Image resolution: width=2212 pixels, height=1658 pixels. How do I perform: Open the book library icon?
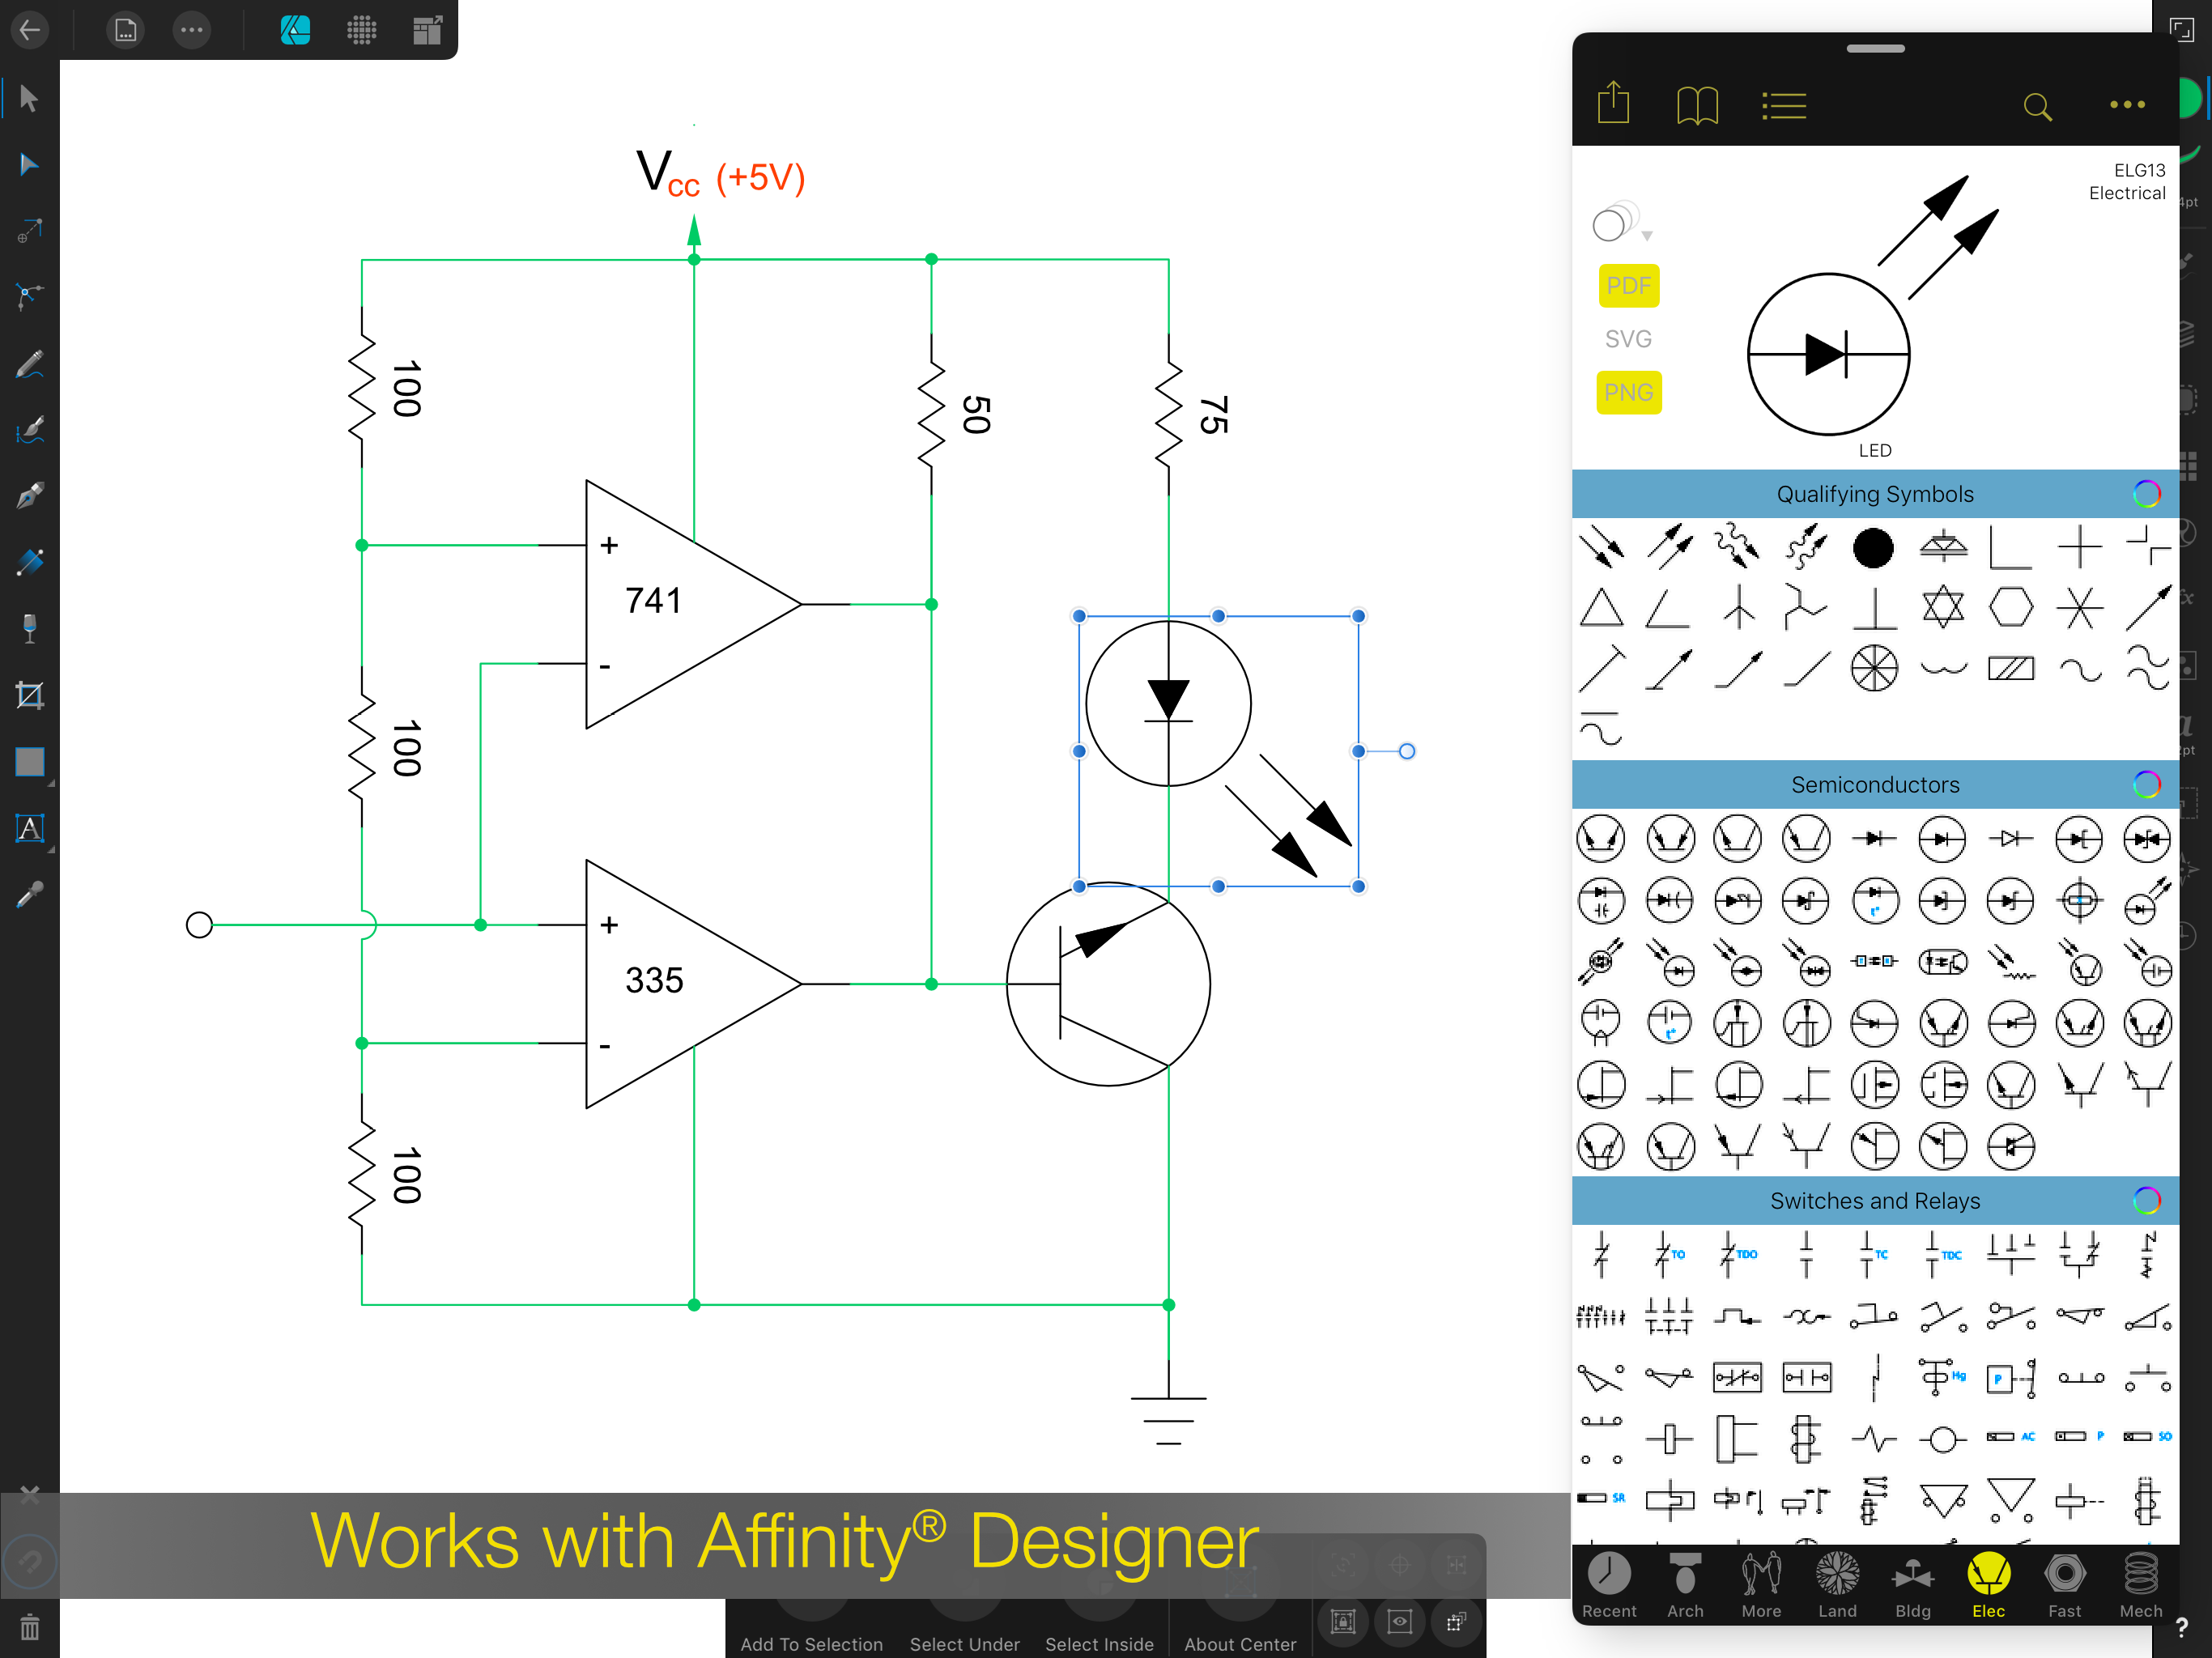click(1697, 105)
